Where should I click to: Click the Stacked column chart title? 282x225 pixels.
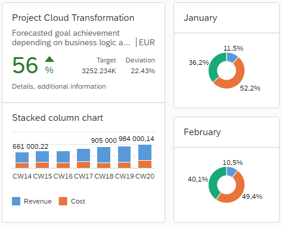coord(58,118)
